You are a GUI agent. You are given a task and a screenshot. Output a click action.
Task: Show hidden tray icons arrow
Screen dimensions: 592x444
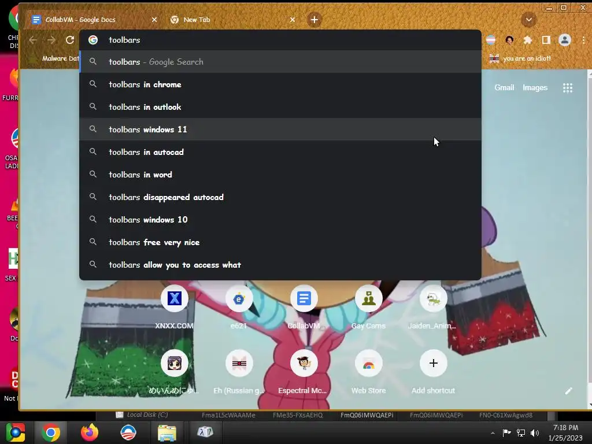[x=493, y=433]
